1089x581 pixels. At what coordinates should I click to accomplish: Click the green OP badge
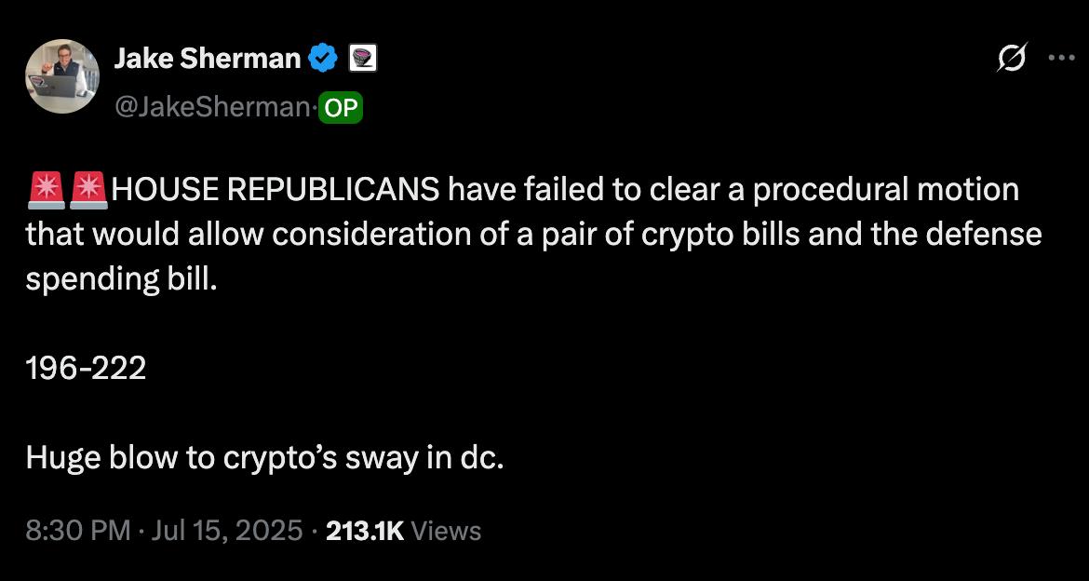(341, 108)
